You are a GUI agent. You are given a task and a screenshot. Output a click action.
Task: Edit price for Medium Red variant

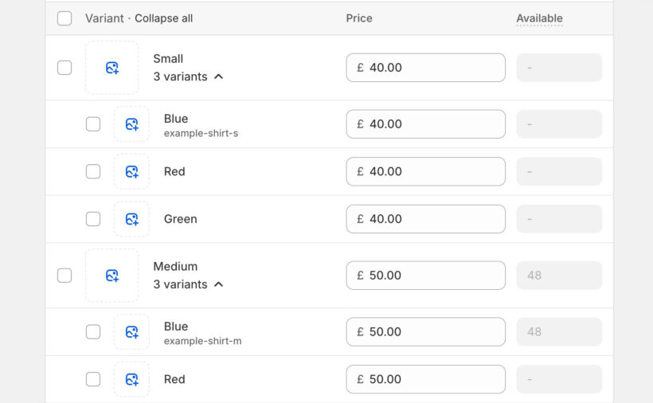point(425,379)
